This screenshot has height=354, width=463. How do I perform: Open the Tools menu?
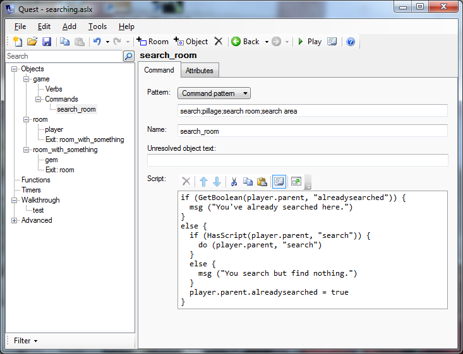tap(97, 27)
